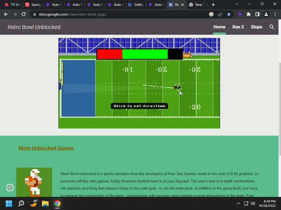The image size is (281, 210).
Task: Open the Windows Start menu
Action: tap(9, 203)
